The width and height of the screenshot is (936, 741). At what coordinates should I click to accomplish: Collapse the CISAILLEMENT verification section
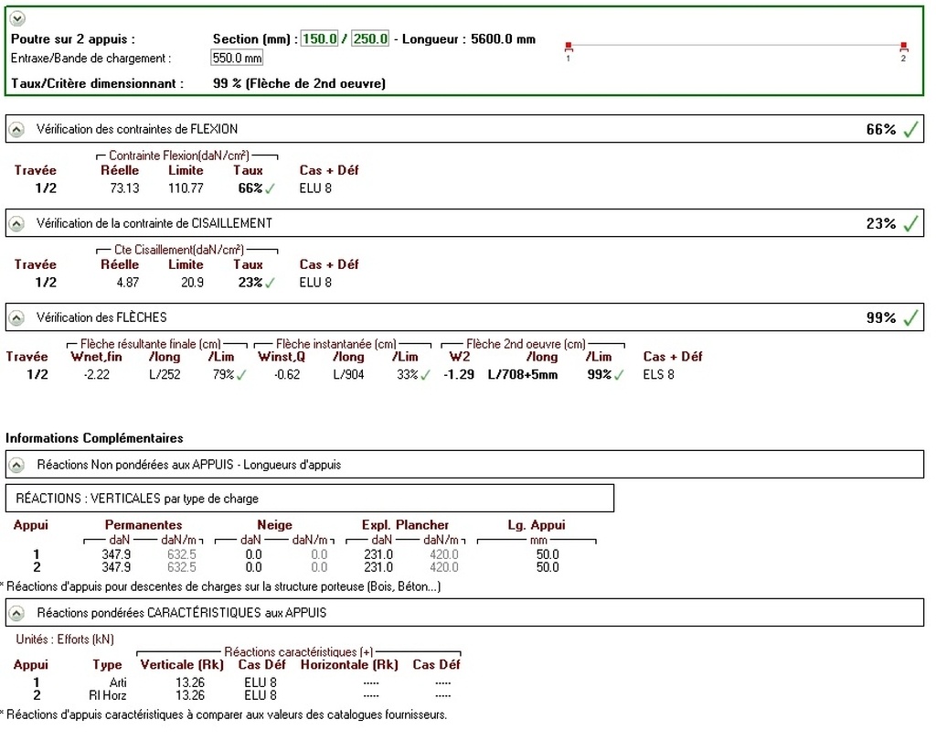point(16,223)
